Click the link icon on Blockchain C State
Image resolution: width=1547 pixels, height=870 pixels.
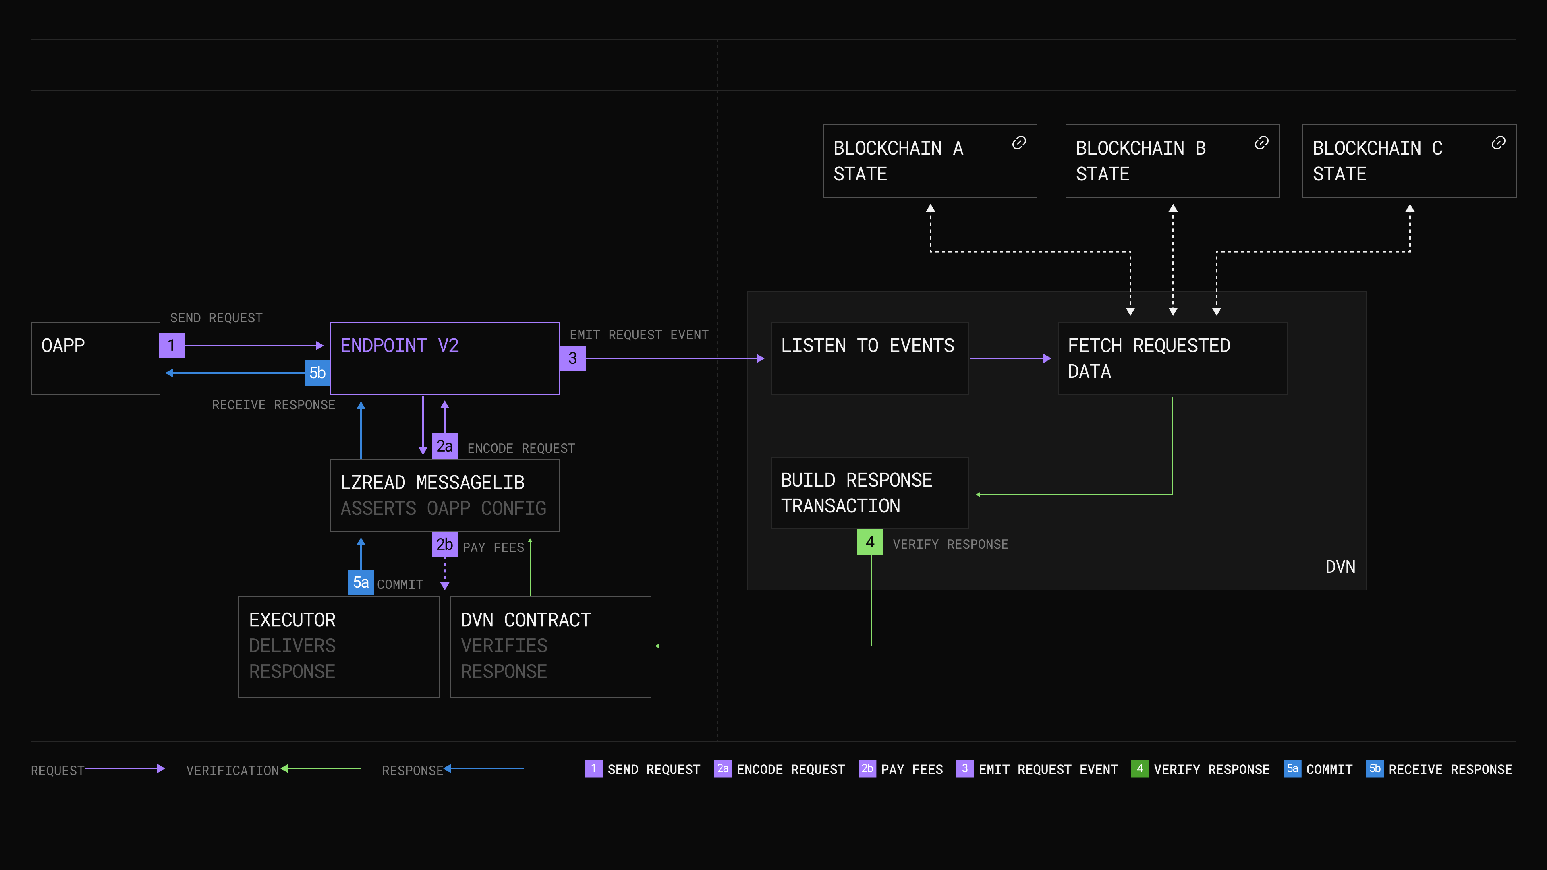[1498, 143]
